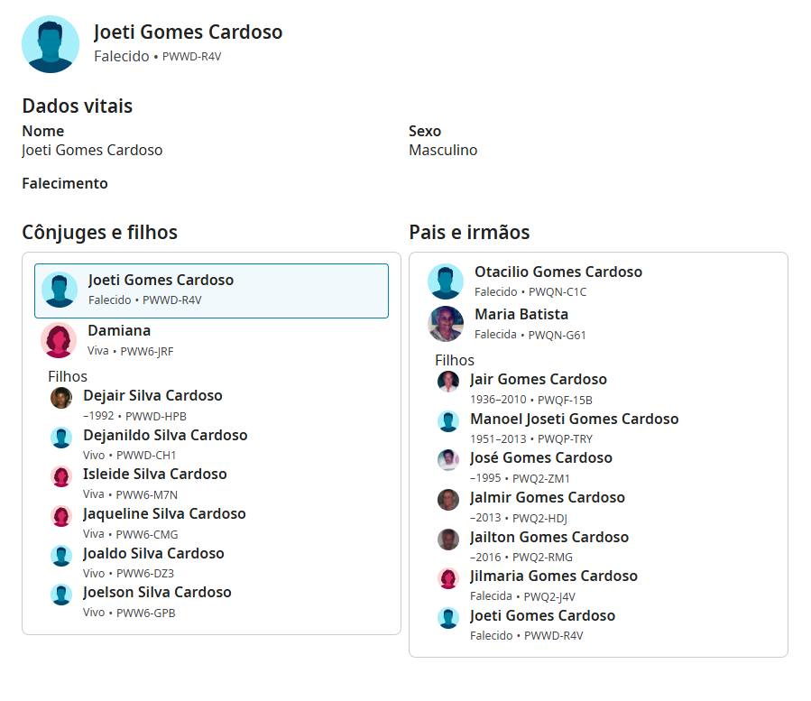Open the Otacilio Gomes Cardoso name link
The width and height of the screenshot is (811, 701).
coord(558,272)
